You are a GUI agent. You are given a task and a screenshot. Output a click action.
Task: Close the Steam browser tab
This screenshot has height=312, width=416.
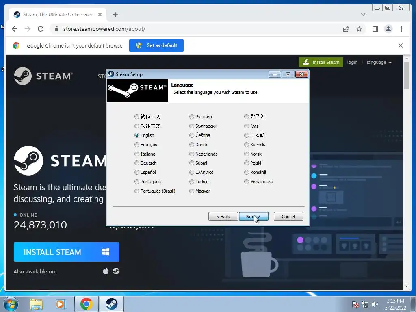tap(100, 15)
